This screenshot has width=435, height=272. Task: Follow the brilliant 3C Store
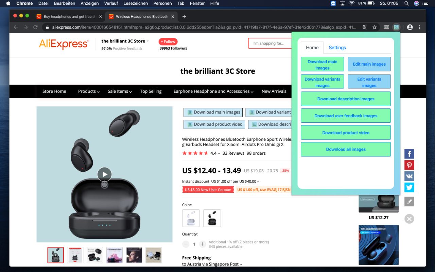coord(168,41)
